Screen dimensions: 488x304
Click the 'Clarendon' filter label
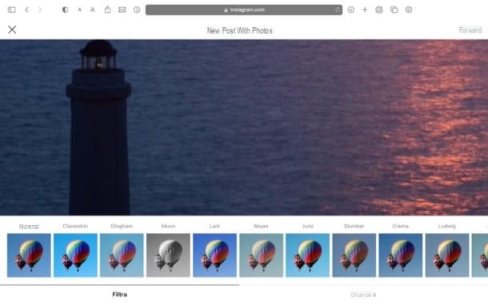75,226
